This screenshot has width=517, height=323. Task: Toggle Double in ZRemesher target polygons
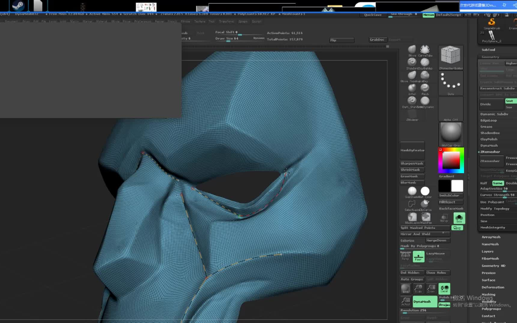point(512,183)
